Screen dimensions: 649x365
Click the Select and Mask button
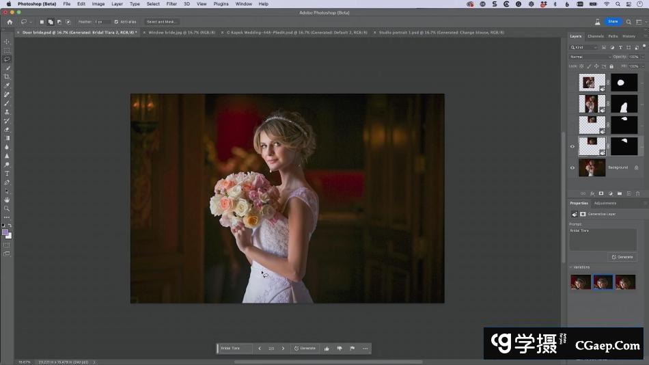pyautogui.click(x=162, y=22)
